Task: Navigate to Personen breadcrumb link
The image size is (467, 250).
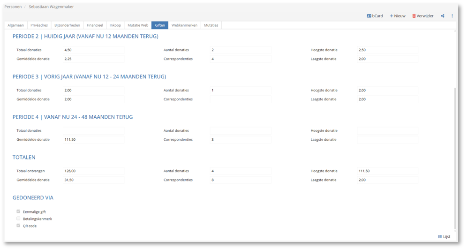Action: (13, 7)
